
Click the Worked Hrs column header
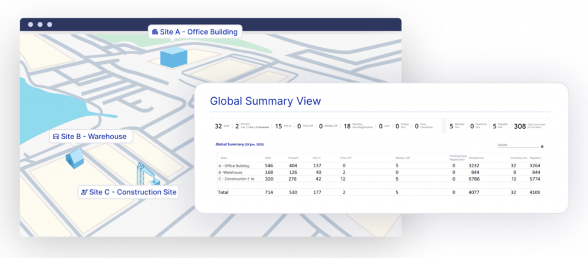[x=476, y=158]
